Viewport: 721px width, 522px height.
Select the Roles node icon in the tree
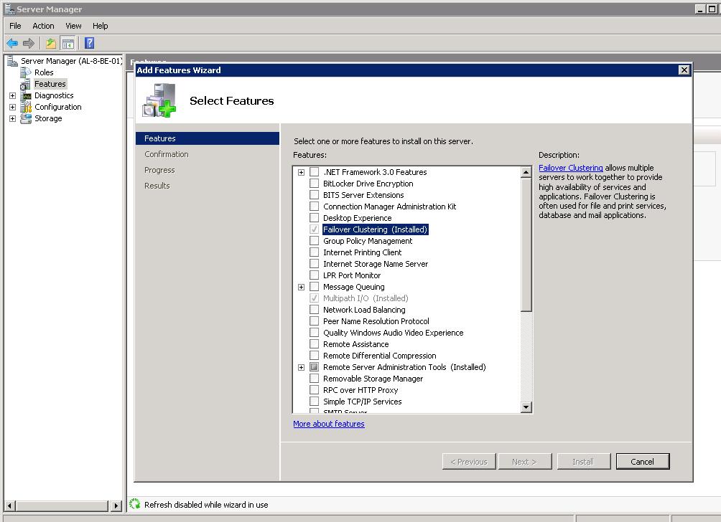tap(27, 72)
